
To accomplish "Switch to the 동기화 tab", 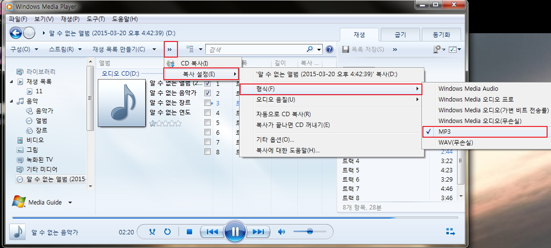I will click(x=441, y=34).
